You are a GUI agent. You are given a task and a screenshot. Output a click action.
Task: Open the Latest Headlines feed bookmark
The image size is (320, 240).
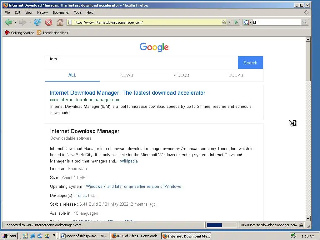coord(52,32)
